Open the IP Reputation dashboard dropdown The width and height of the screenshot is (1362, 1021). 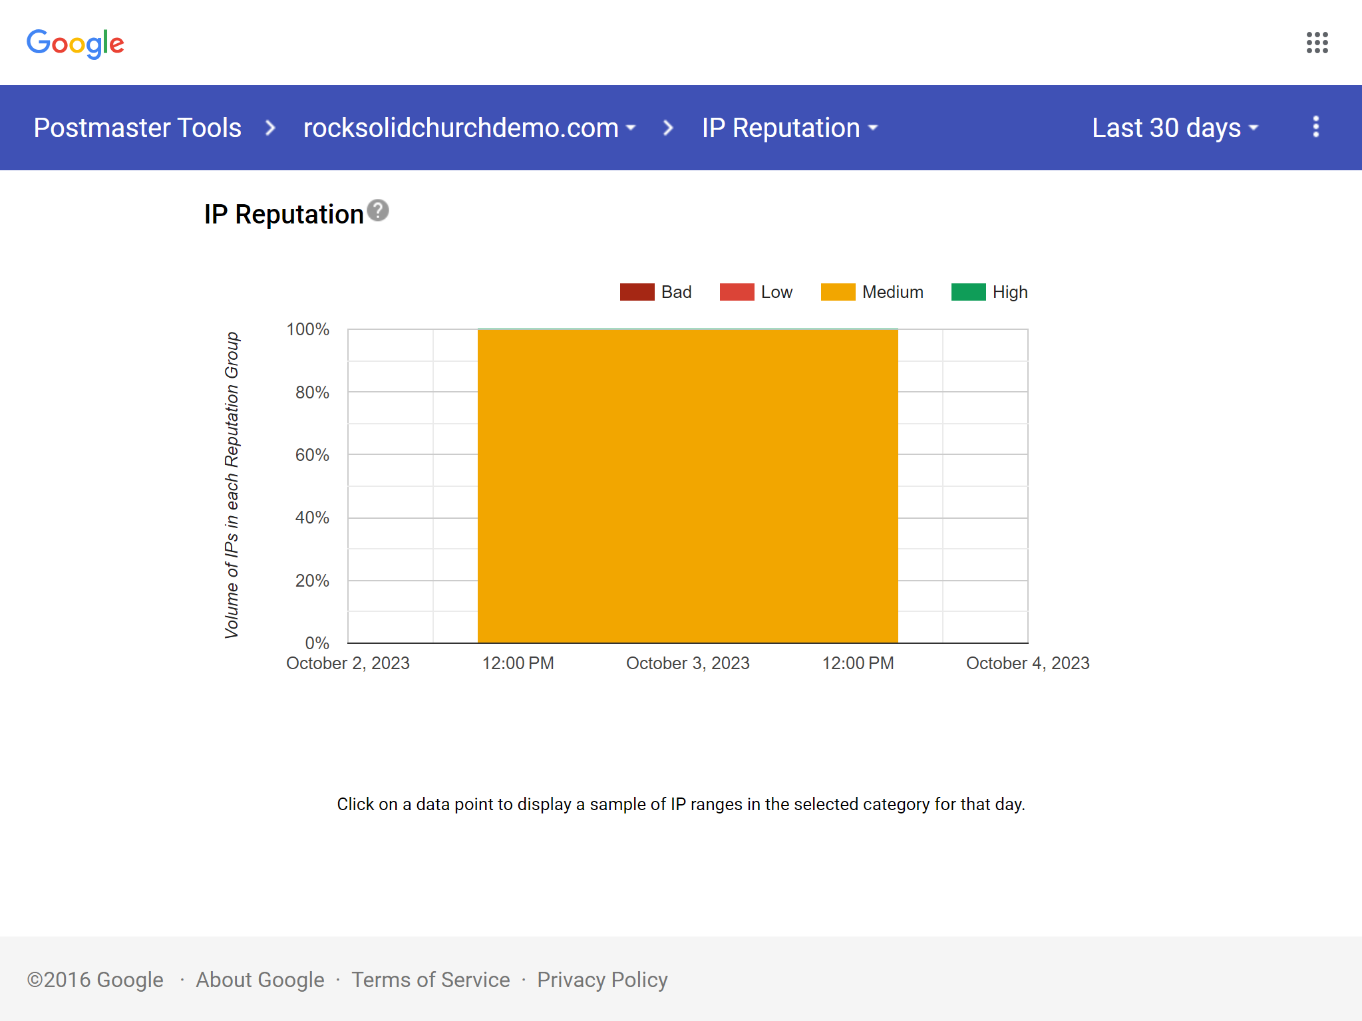(x=790, y=128)
